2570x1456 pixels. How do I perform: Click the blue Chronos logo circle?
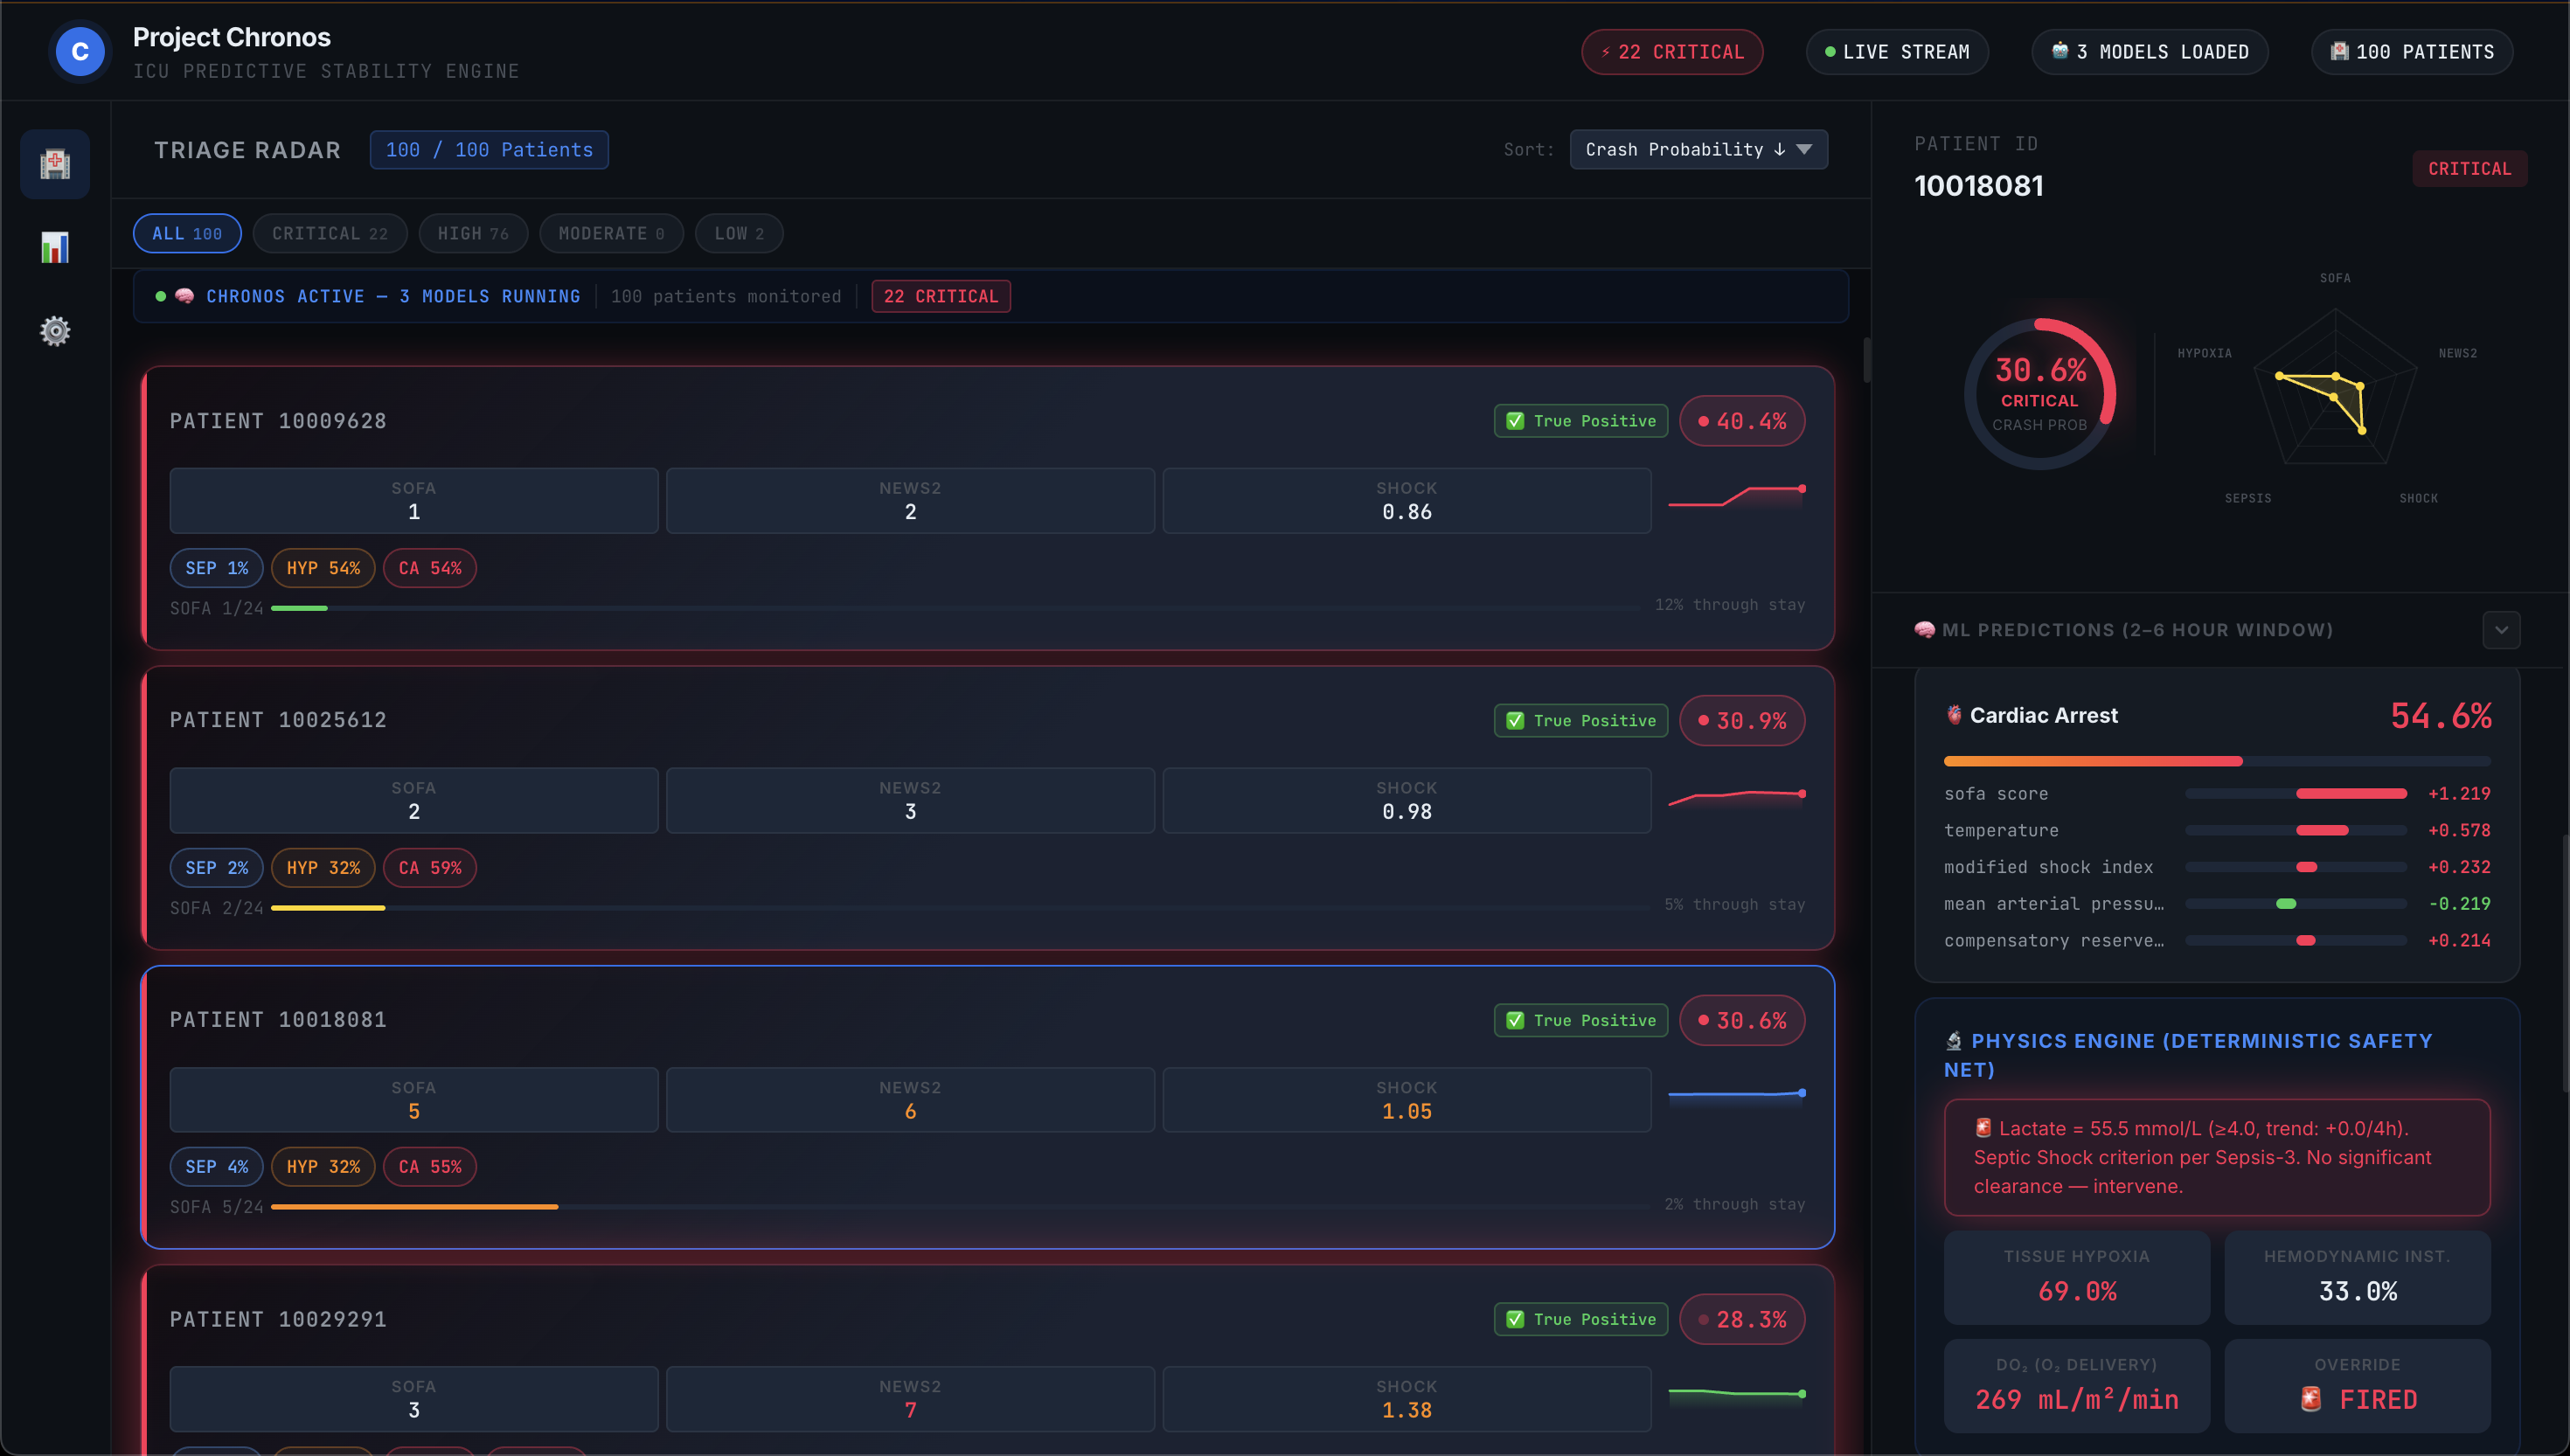pyautogui.click(x=80, y=51)
